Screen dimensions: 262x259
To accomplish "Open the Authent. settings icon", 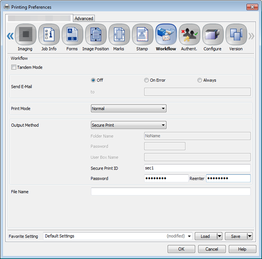I will point(190,35).
